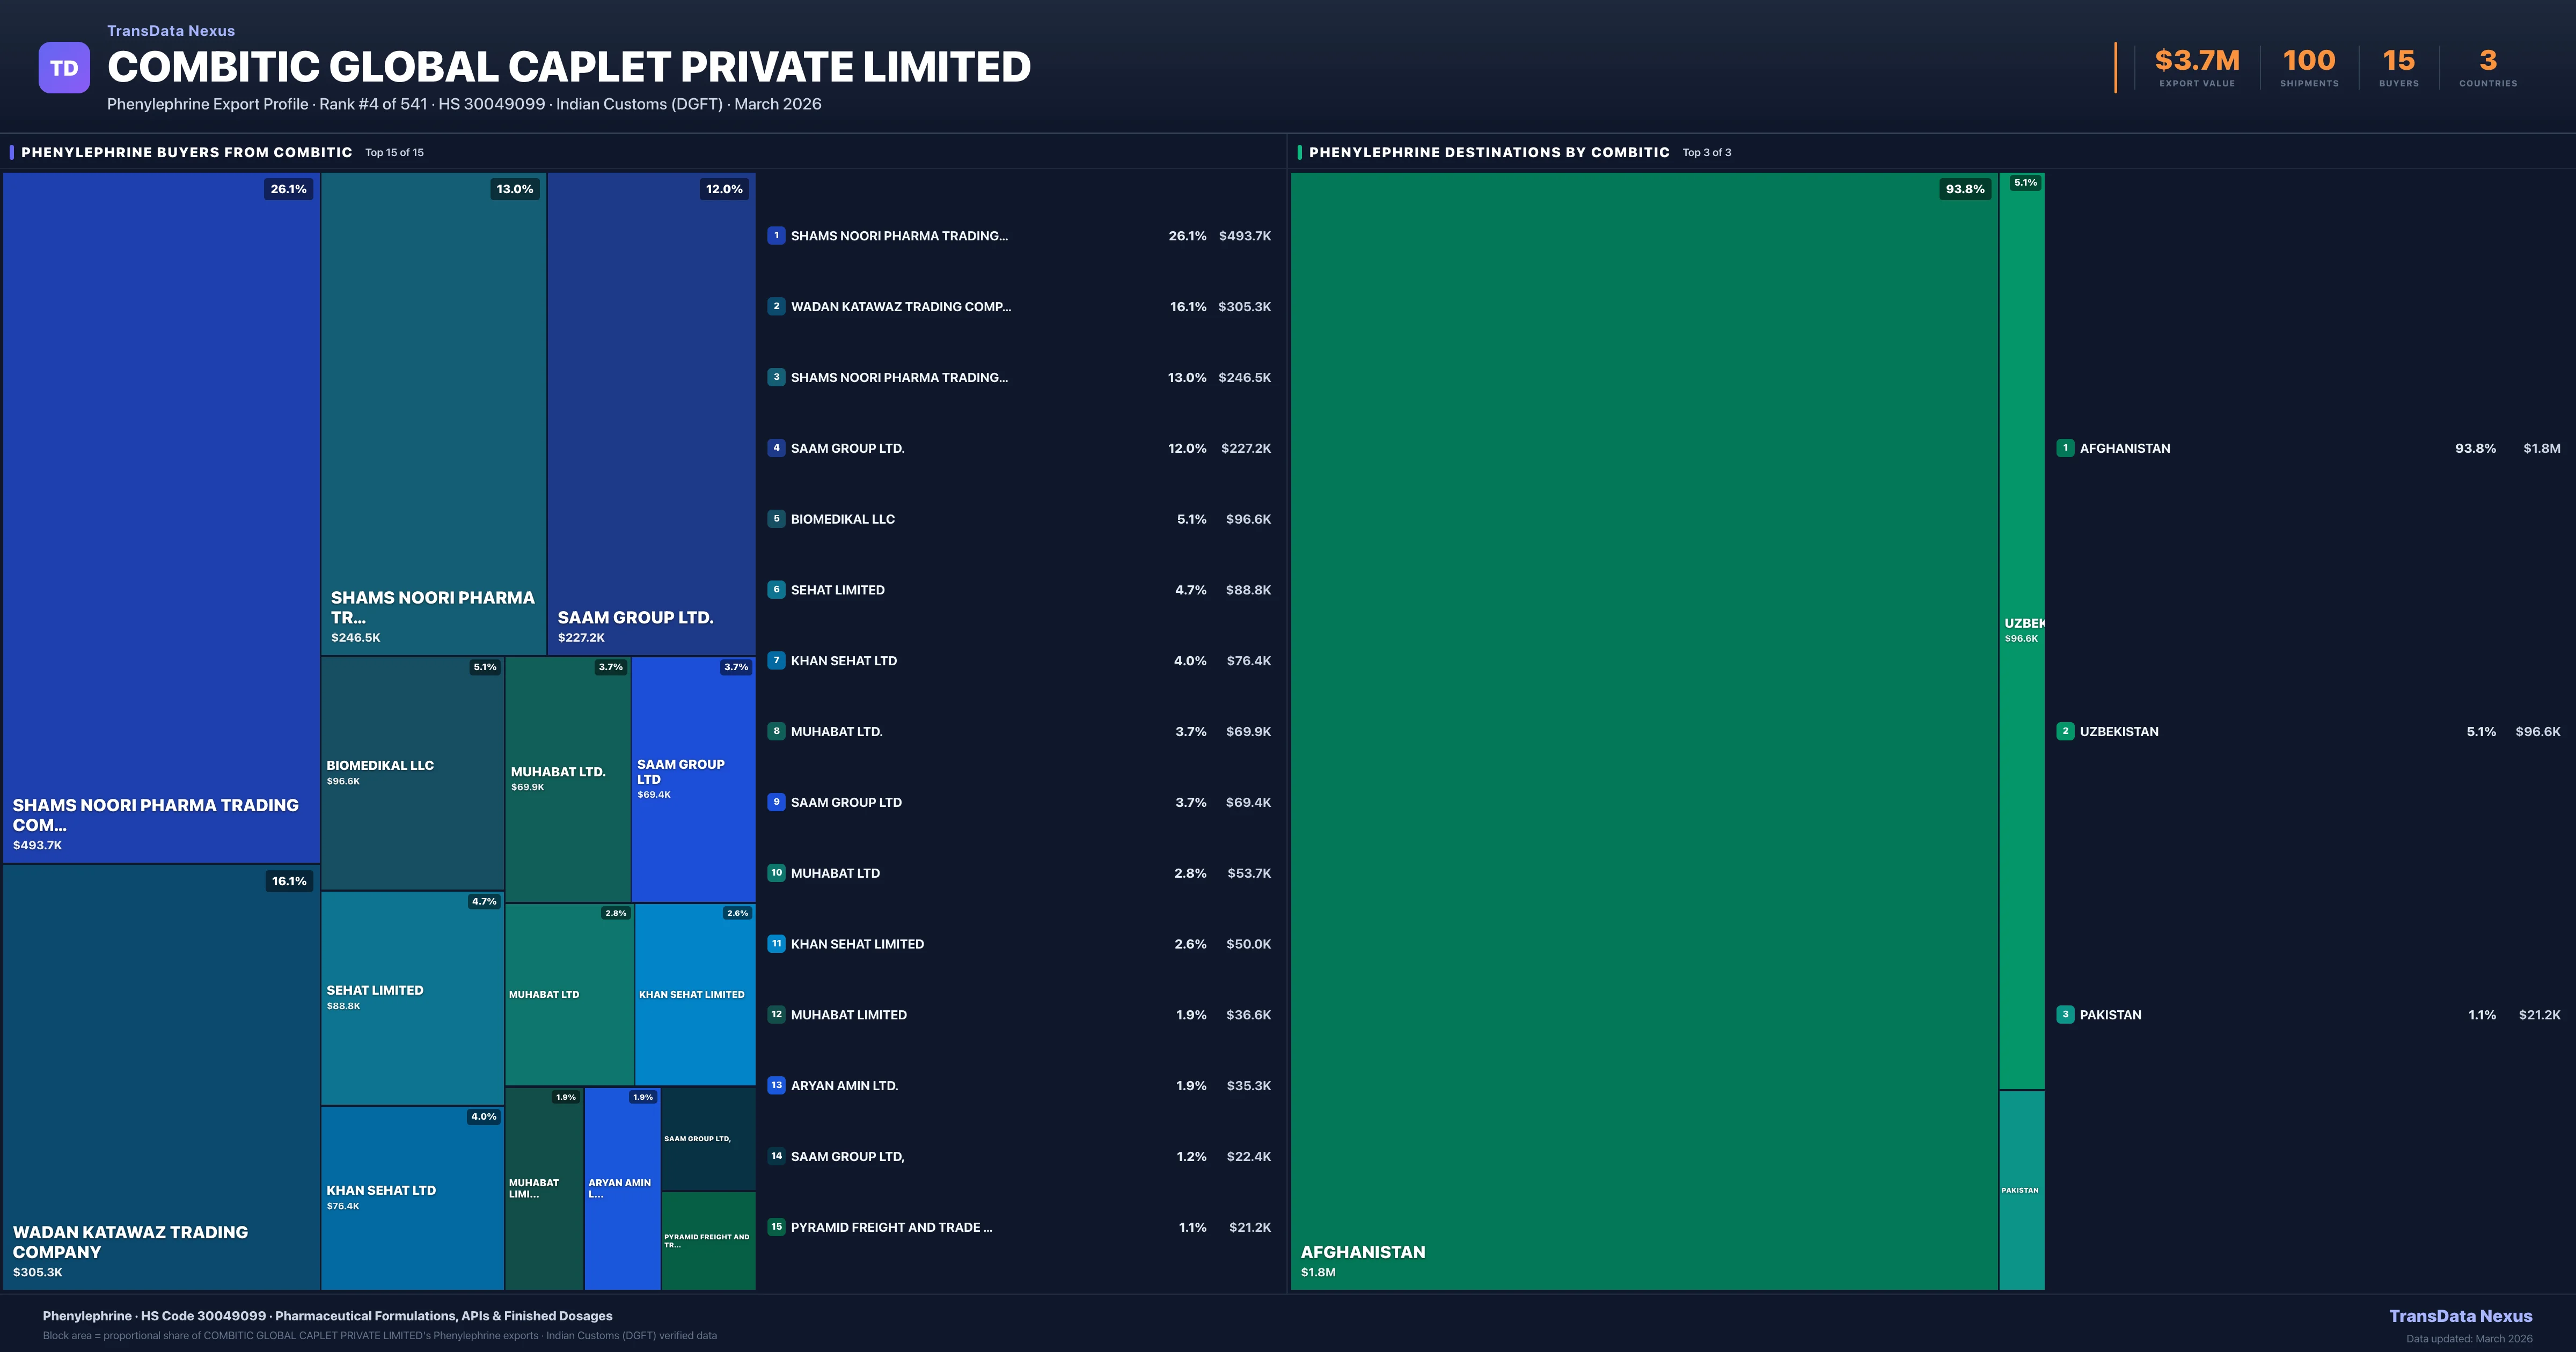Click rank badge 1 beside SHAMS NOORI PHARMA TRADING
Viewport: 2576px width, 1352px height.
click(777, 236)
